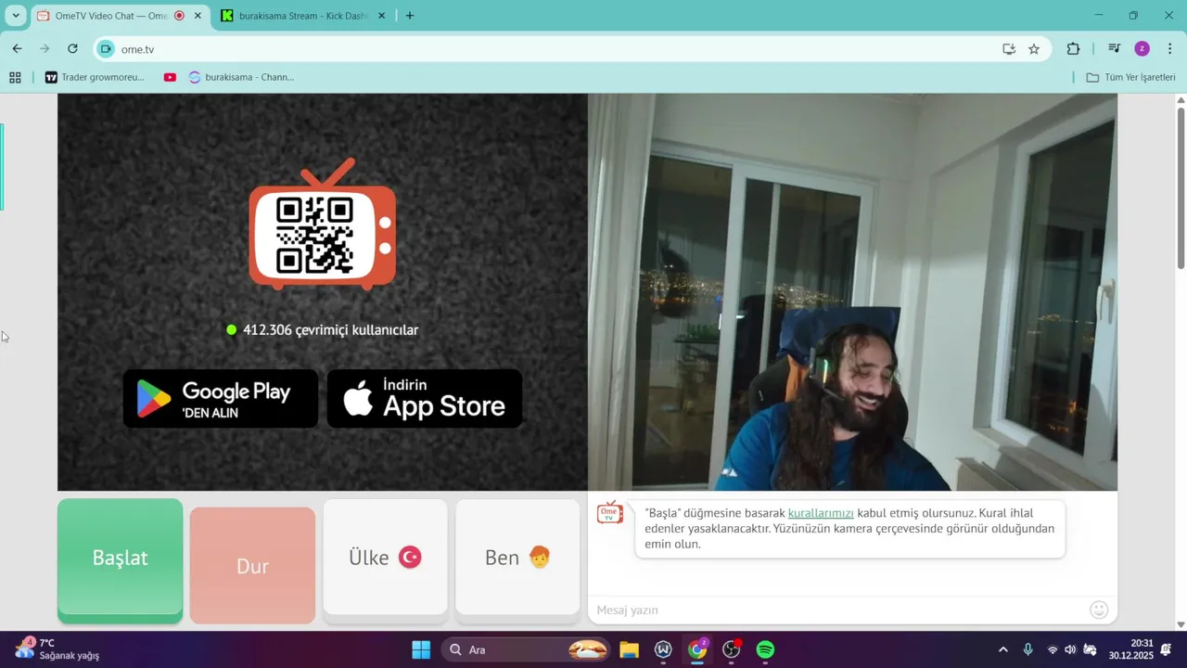Close the burakisama Stream Kick tab
This screenshot has height=668, width=1187.
point(381,16)
